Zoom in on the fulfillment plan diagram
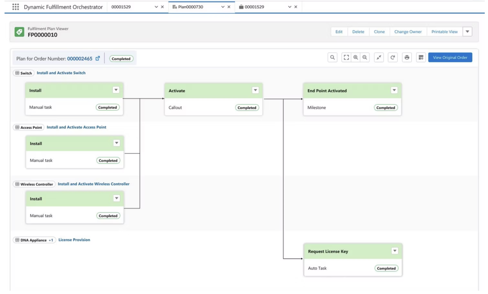The width and height of the screenshot is (488, 294). (356, 57)
